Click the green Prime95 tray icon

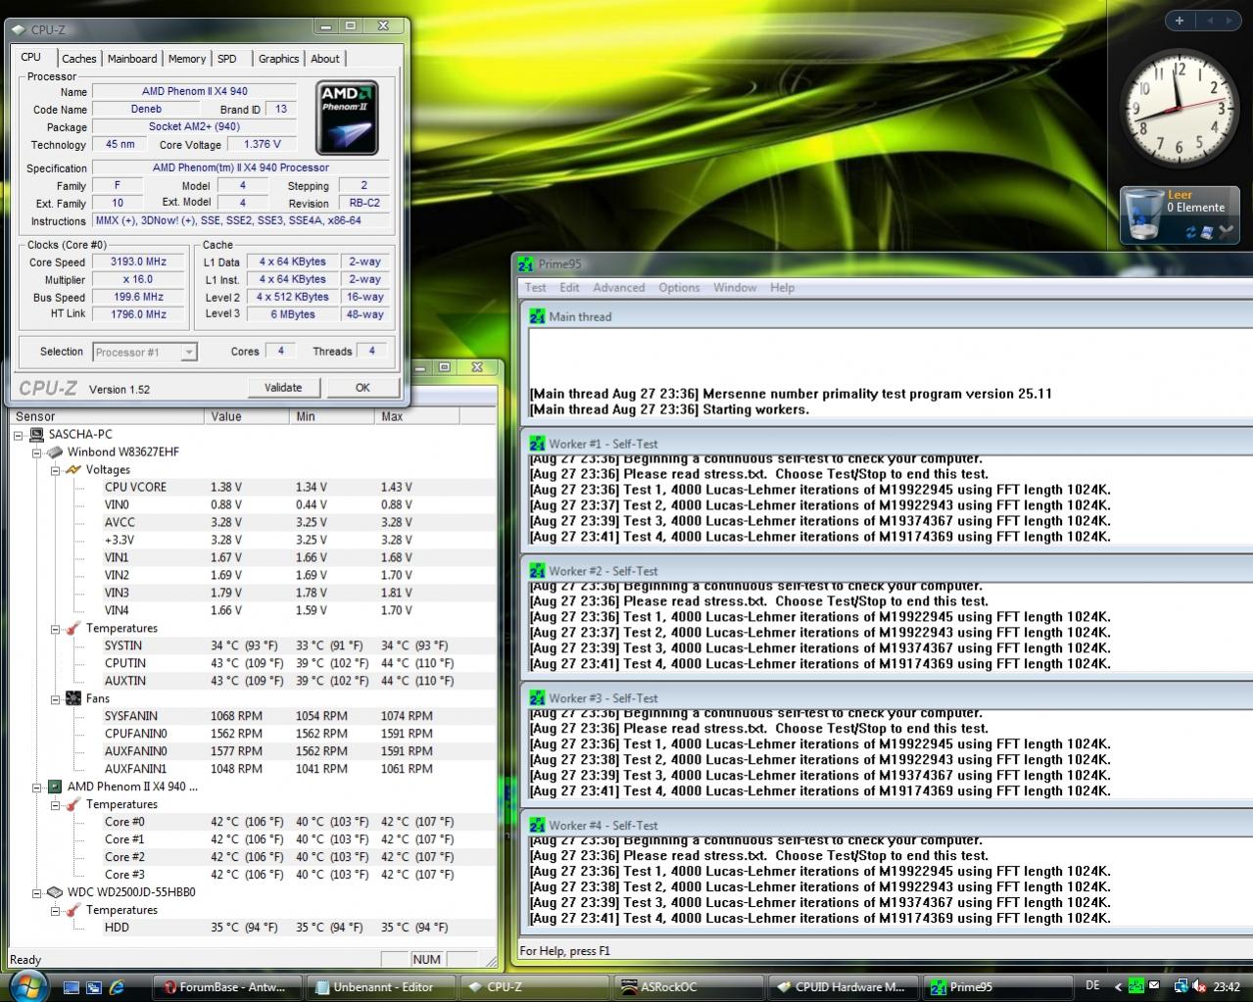click(x=1135, y=986)
